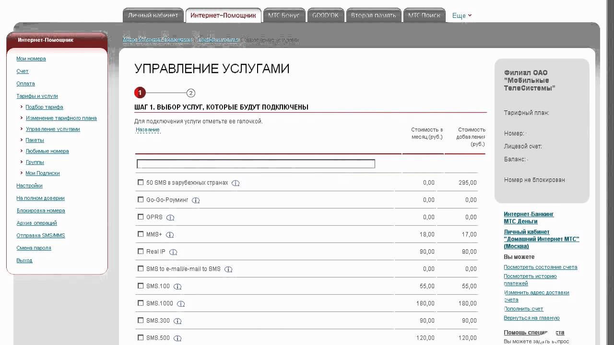This screenshot has width=614, height=345.
Task: Tick the MMS+ checkbox
Action: pos(141,234)
